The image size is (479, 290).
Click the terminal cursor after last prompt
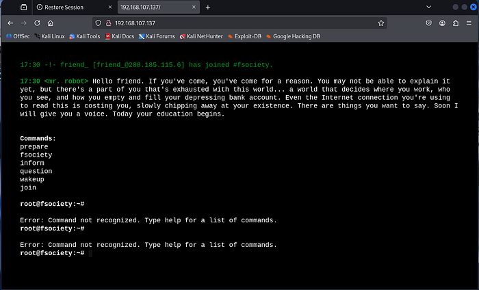90,253
